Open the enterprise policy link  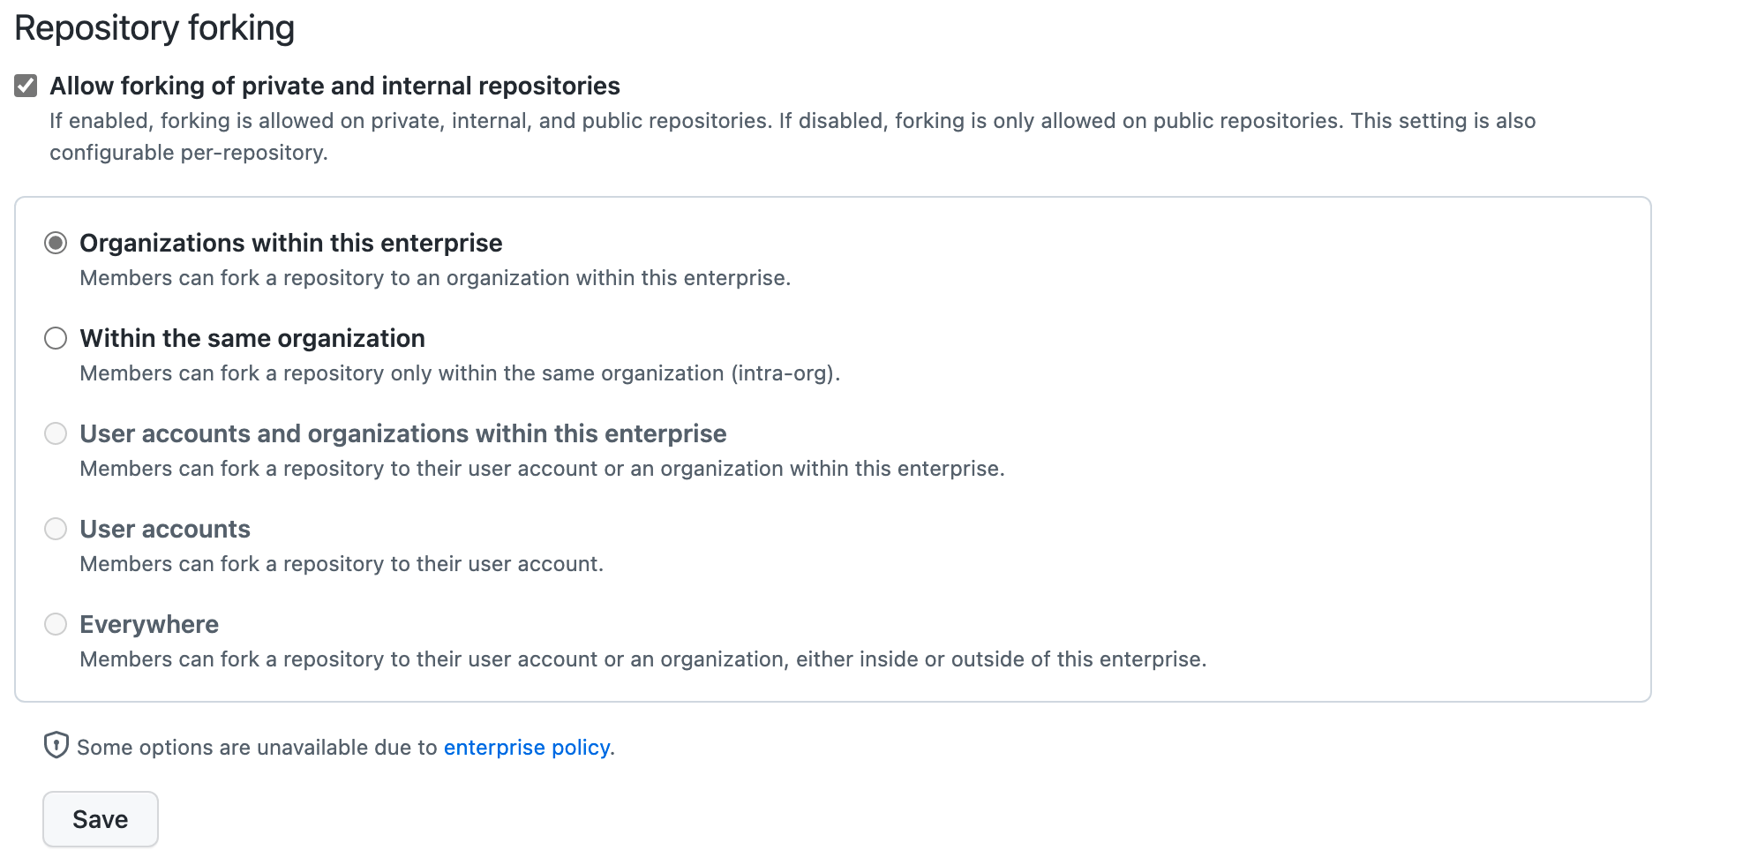click(x=527, y=747)
